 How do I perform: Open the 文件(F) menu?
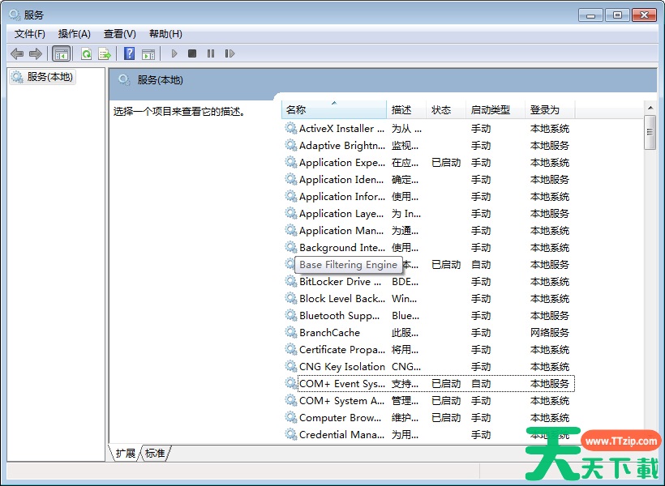point(30,33)
